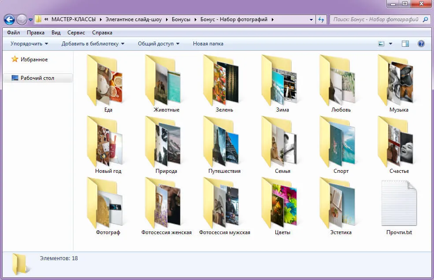Select Рабочий стол in the navigation pane
Screen dimensions: 434x280
pos(37,78)
